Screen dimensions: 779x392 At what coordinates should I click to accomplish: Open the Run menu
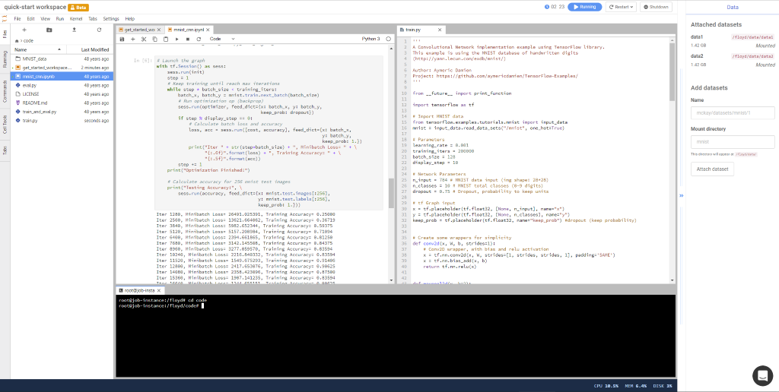(60, 18)
